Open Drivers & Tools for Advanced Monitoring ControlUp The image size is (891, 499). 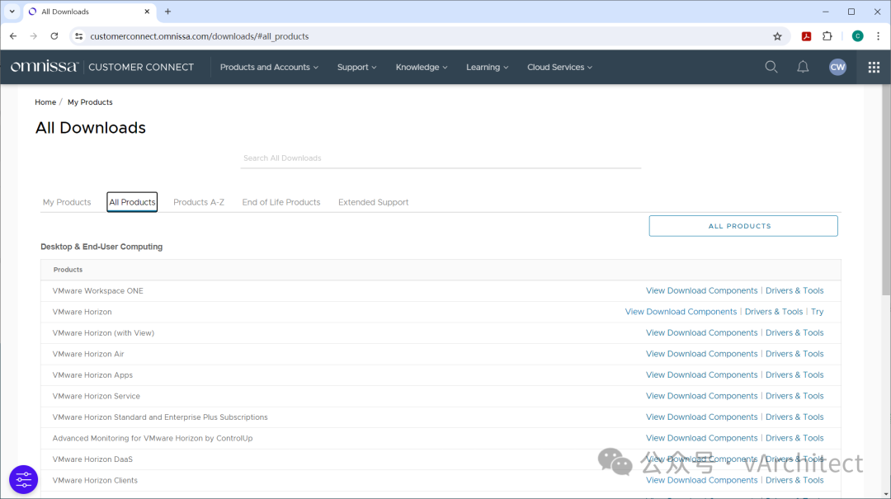click(x=794, y=438)
